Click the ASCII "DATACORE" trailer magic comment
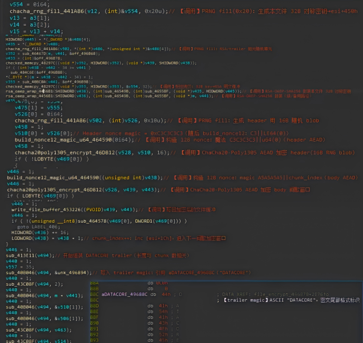 pos(292,300)
